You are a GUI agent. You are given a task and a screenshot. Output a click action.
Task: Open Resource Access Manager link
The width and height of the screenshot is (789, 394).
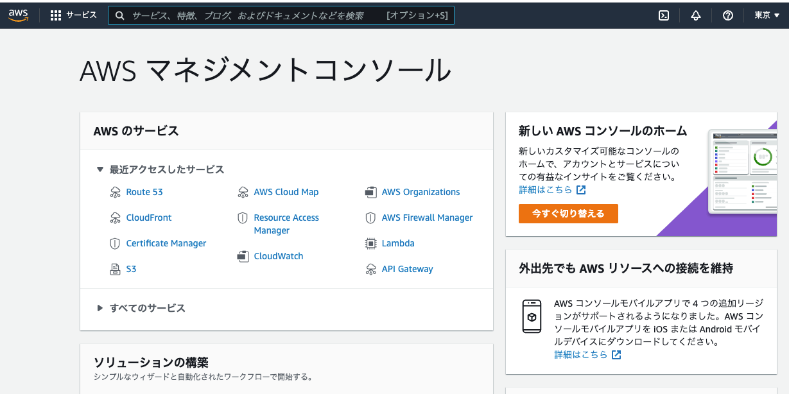pos(286,224)
